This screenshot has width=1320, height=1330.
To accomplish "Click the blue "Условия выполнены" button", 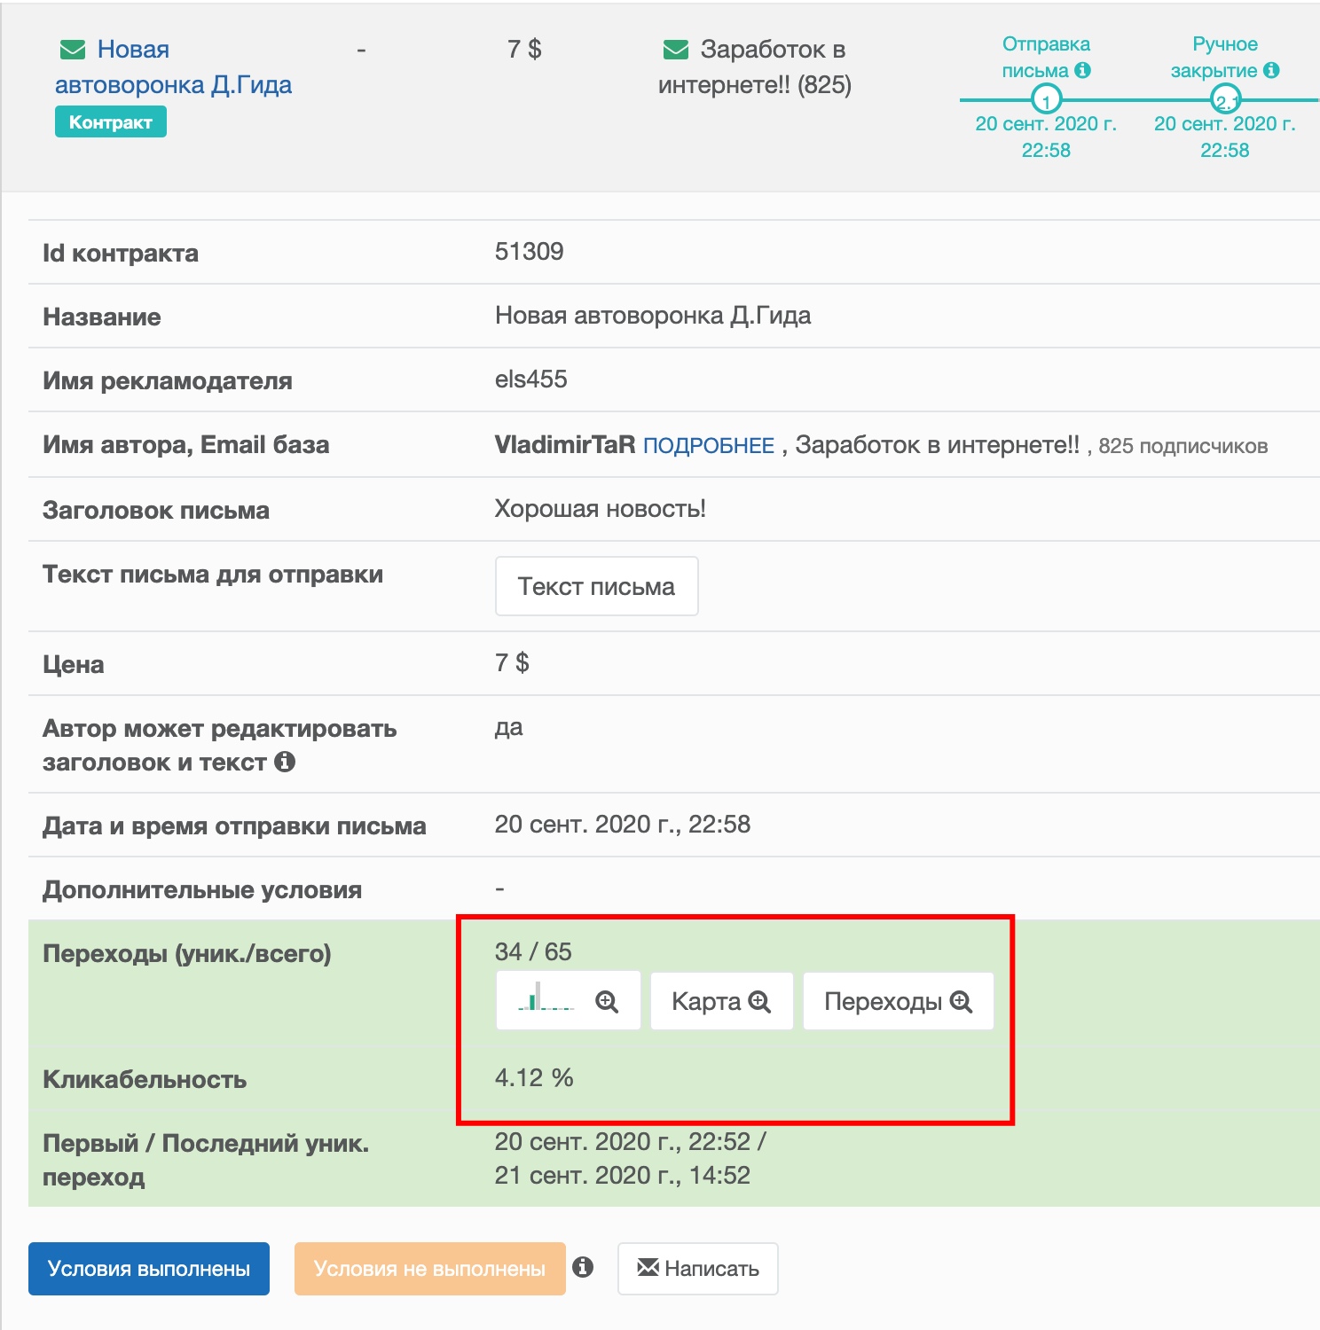I will 149,1269.
